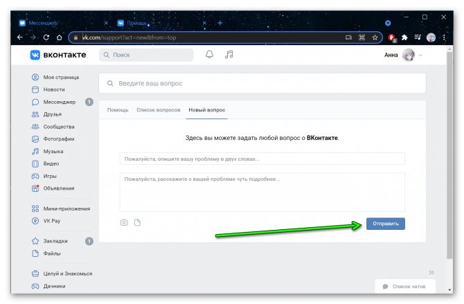The width and height of the screenshot is (464, 304).
Task: Click the Отправить button
Action: [386, 224]
